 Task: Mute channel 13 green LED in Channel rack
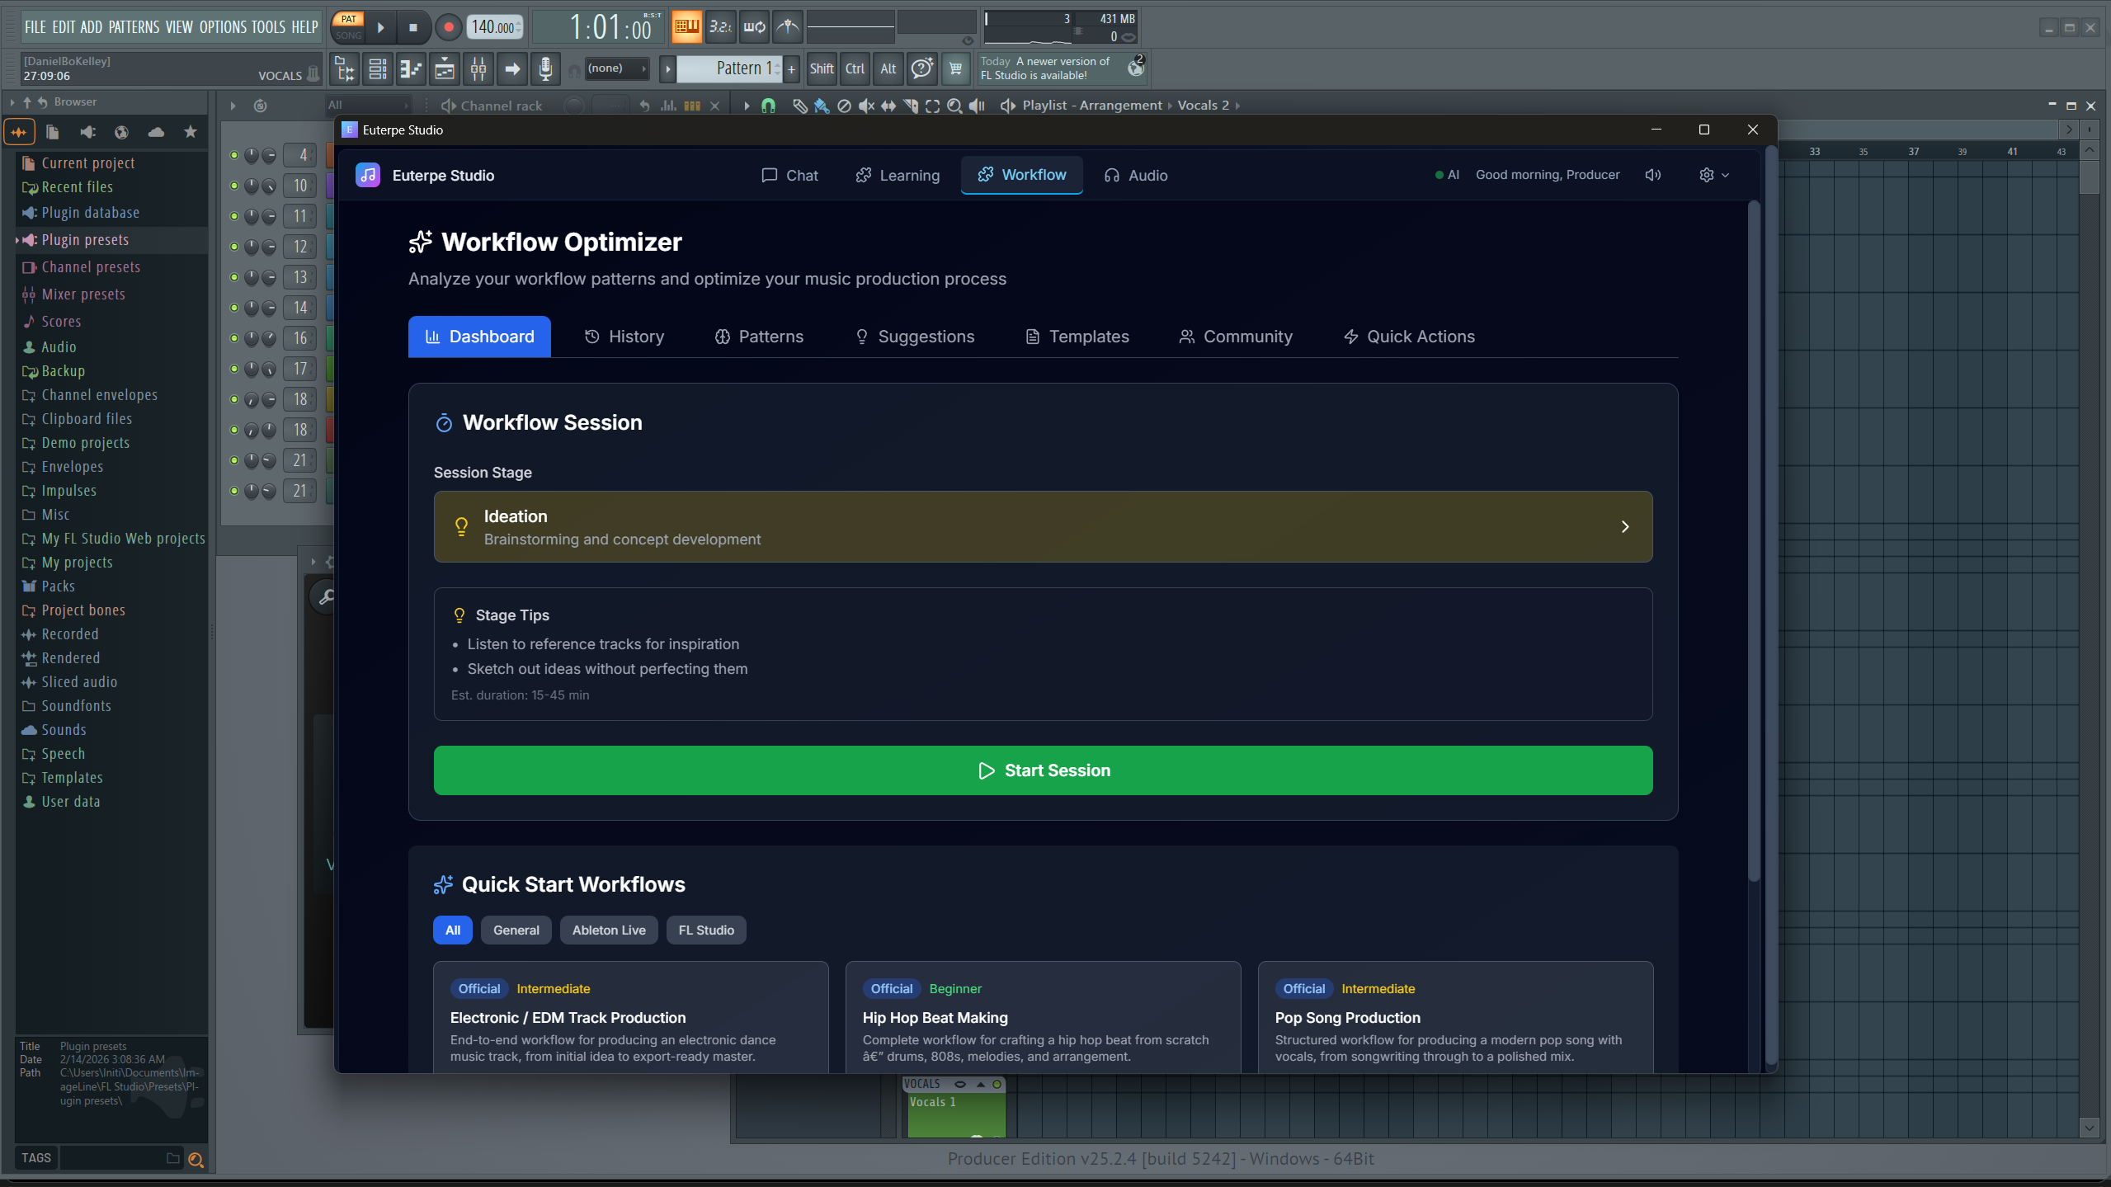pyautogui.click(x=234, y=277)
